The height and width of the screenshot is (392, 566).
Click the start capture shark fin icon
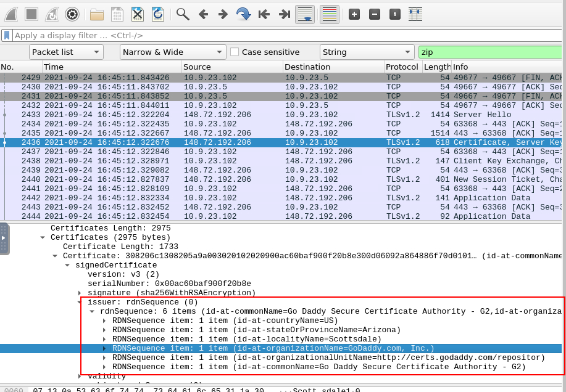12,14
